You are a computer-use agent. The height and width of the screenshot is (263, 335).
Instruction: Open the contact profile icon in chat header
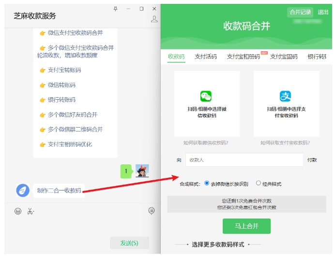point(154,19)
